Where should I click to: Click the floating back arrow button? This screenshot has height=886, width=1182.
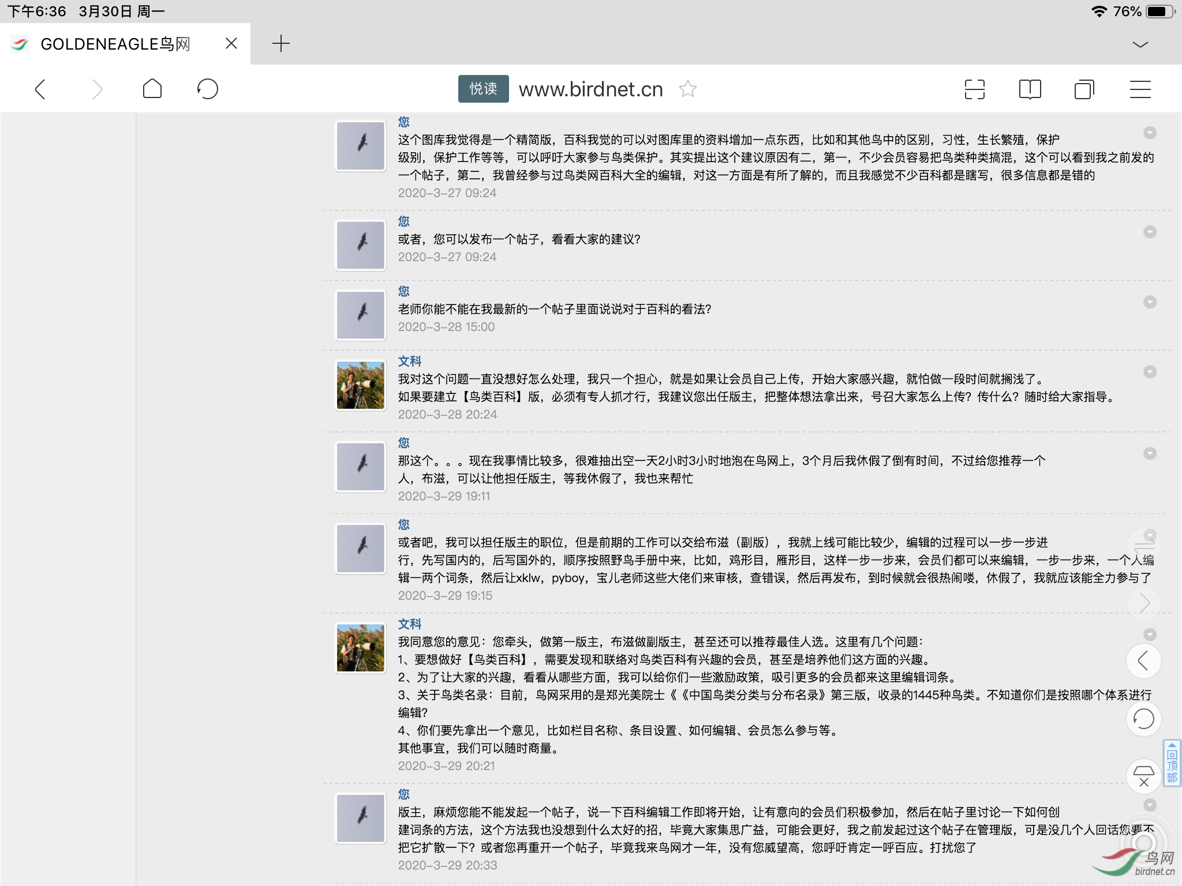(x=1143, y=661)
